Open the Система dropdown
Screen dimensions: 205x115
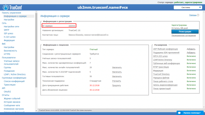coord(188,7)
